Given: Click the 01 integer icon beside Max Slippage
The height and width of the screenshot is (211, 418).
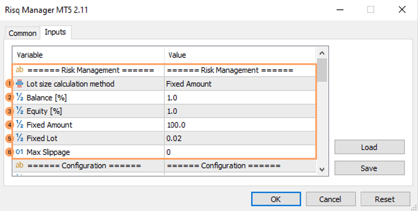Looking at the screenshot, I should (x=20, y=152).
